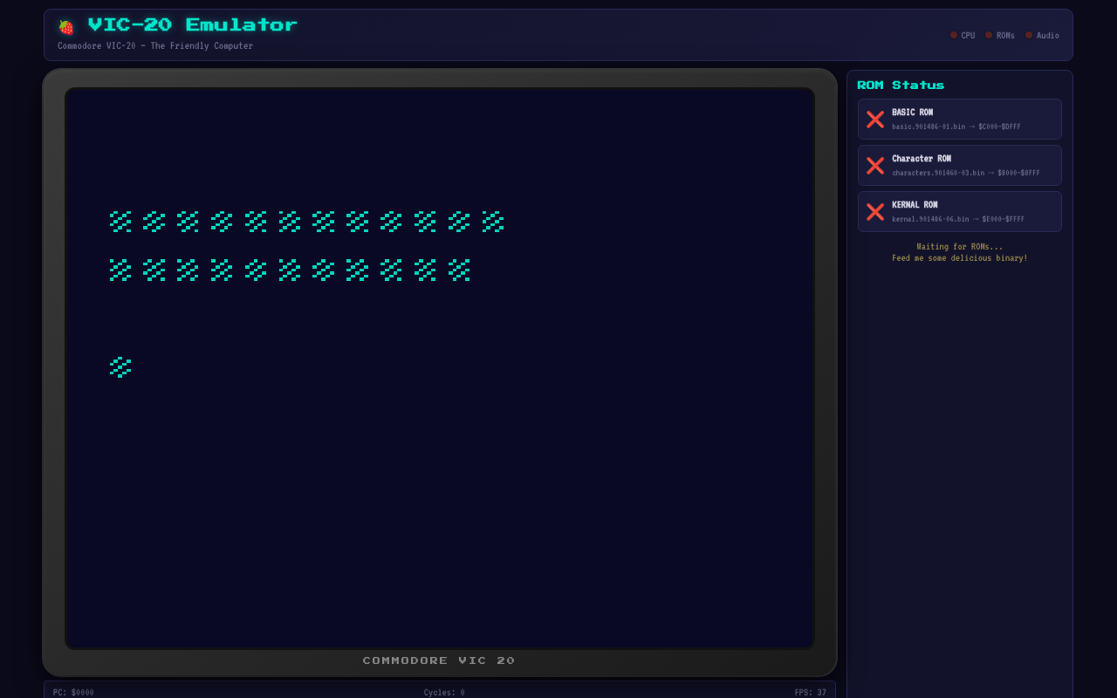This screenshot has width=1117, height=698.
Task: Click the FPS: 37 counter in status bar
Action: point(812,692)
